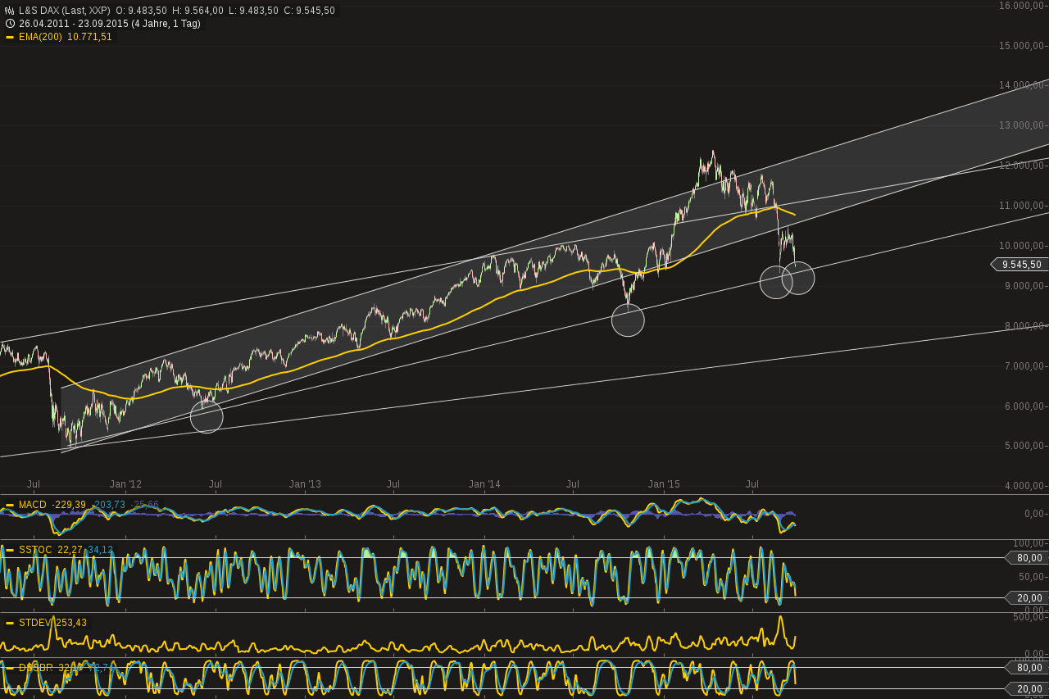Click the DSSBR indicator legend icon
The image size is (1049, 699).
[x=11, y=668]
